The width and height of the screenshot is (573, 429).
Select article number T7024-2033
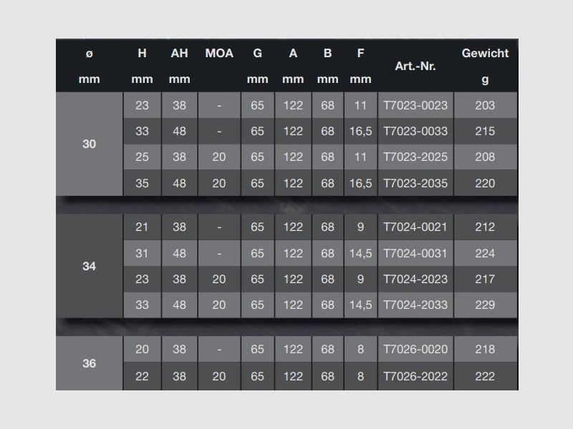point(415,305)
